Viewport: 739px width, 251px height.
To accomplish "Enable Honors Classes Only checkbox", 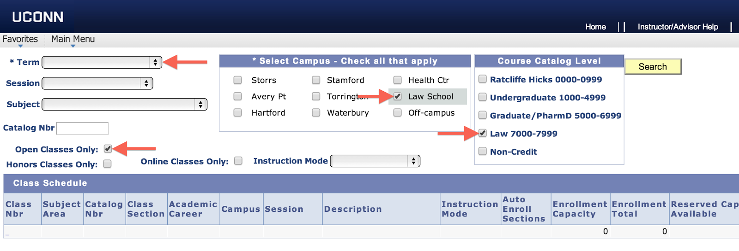I will [107, 164].
